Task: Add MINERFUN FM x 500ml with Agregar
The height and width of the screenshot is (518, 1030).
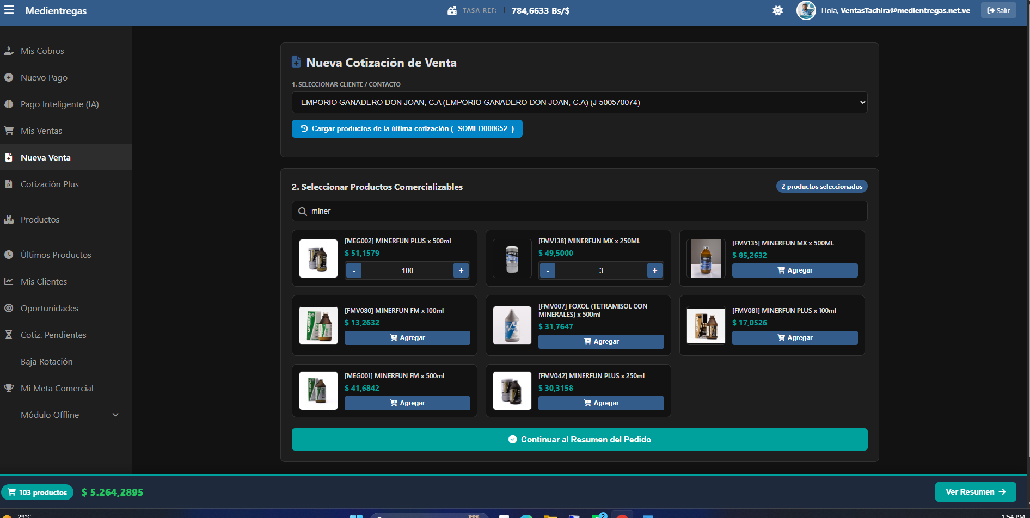Action: coord(407,403)
